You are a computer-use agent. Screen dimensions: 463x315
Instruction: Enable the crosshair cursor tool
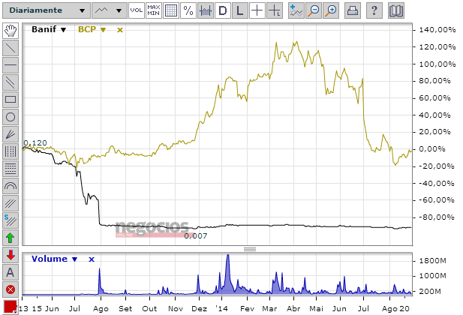click(x=257, y=10)
